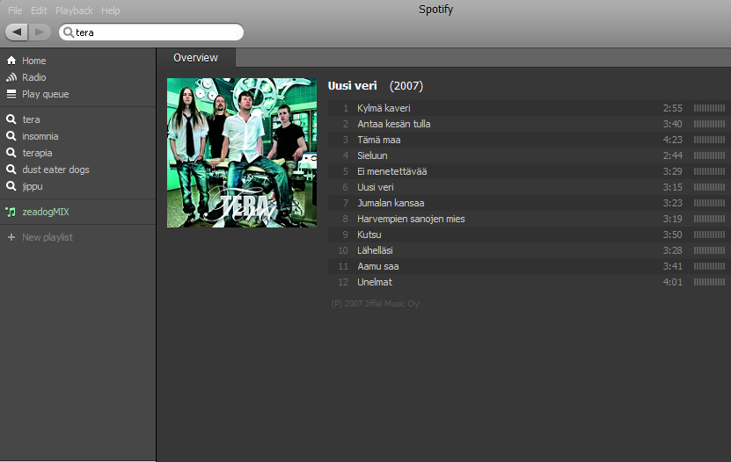
Task: Click the 4:23 duration of 'Tämä maa'
Action: (x=673, y=140)
